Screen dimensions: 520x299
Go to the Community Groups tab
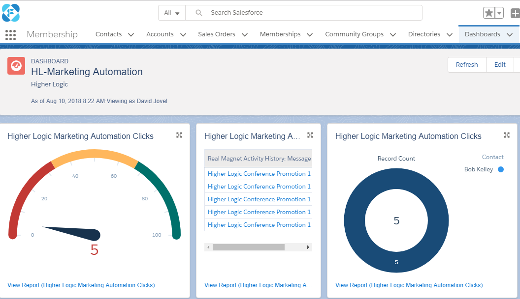tap(354, 34)
